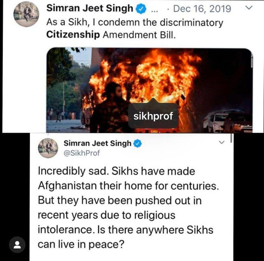
Task: Open the Dec 16, 2019 timestamp link
Action: point(202,9)
